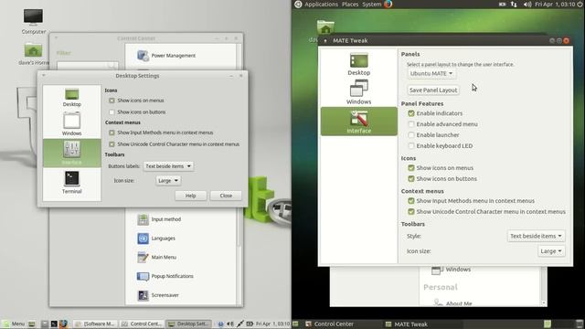Launch Firefox from Ubuntu MATE top panel
585x329 pixels.
pos(388,4)
